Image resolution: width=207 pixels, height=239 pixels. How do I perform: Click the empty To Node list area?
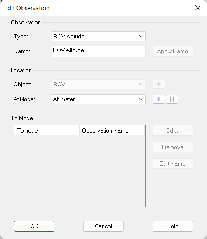[80, 171]
